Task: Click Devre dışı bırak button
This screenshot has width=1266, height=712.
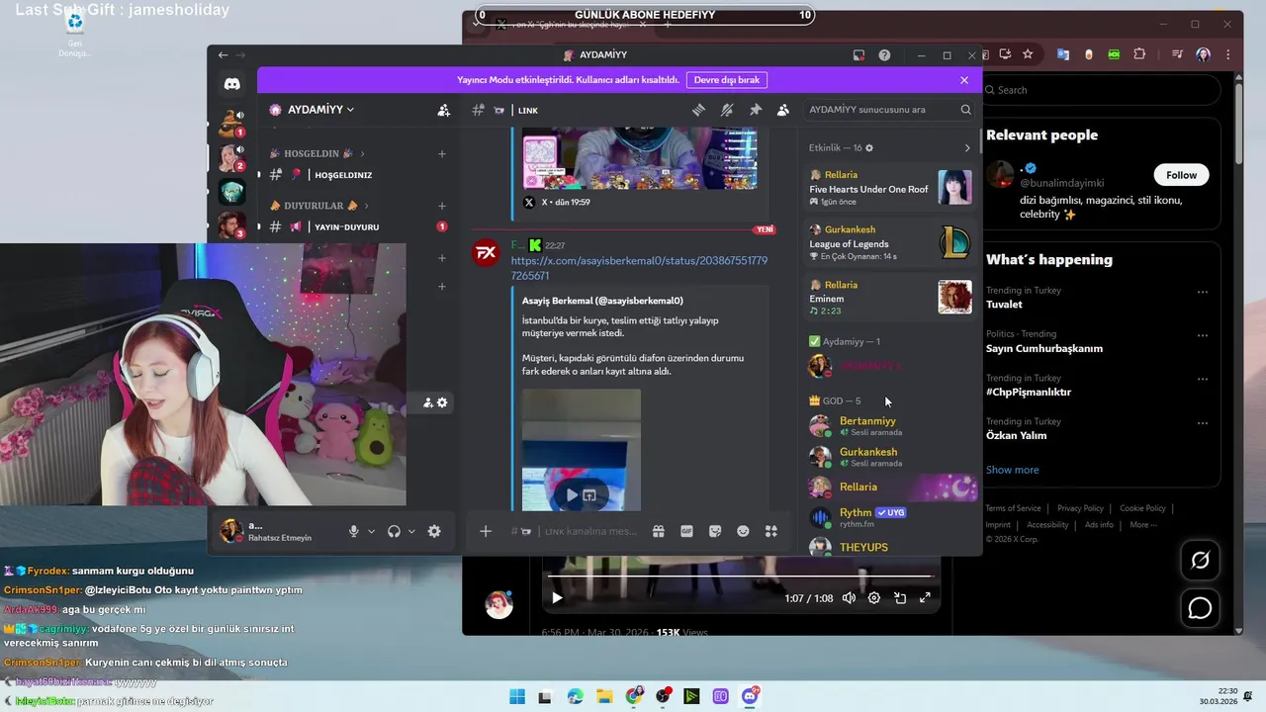Action: click(x=727, y=79)
